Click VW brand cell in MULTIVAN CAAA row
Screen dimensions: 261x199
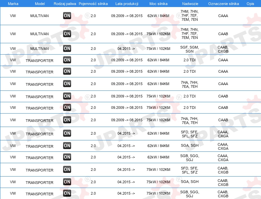pos(13,16)
